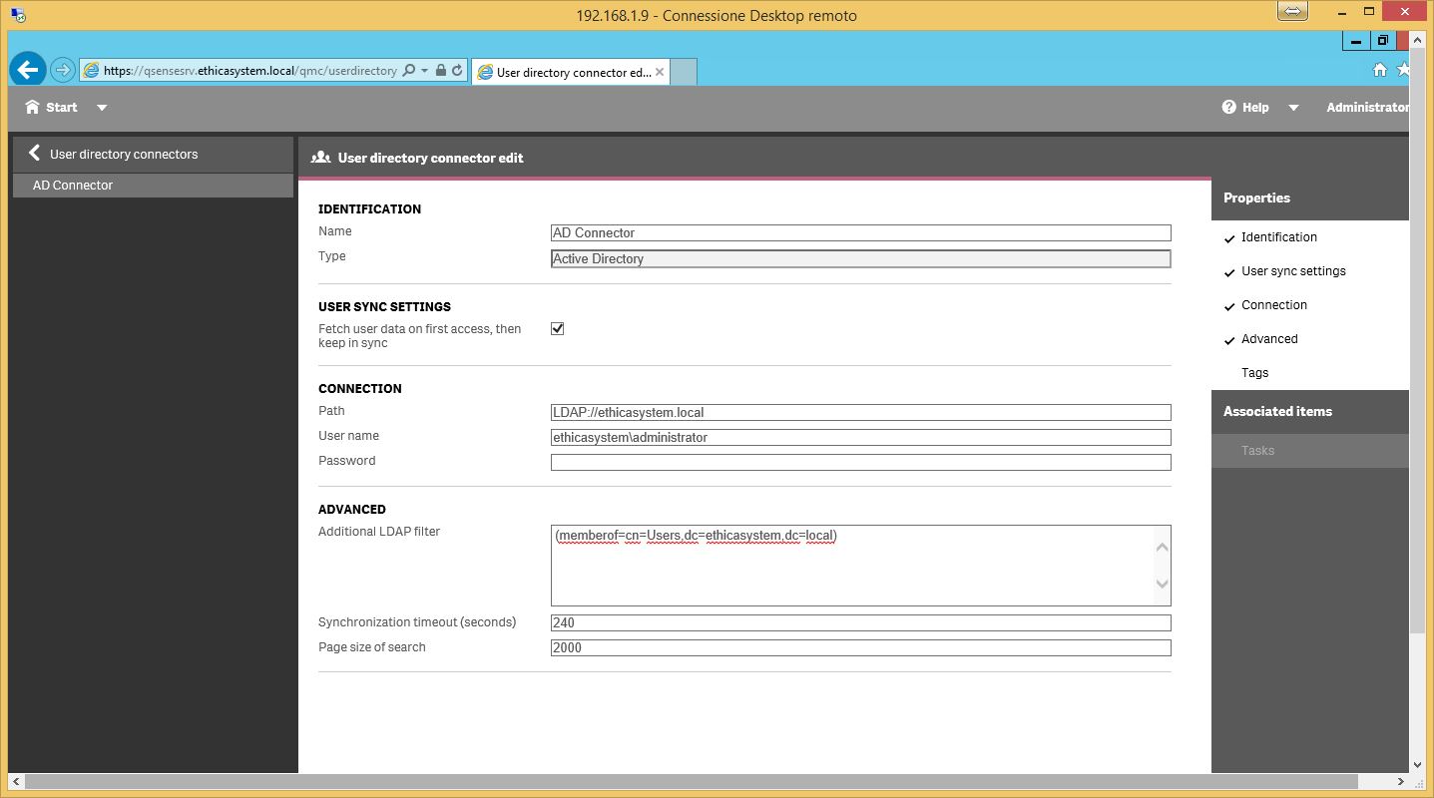Click the search magnifier in the address bar
1434x798 pixels.
click(x=408, y=71)
